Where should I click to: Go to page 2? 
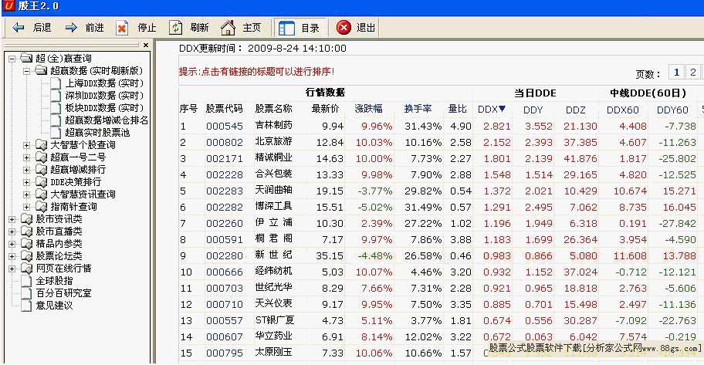click(x=693, y=73)
